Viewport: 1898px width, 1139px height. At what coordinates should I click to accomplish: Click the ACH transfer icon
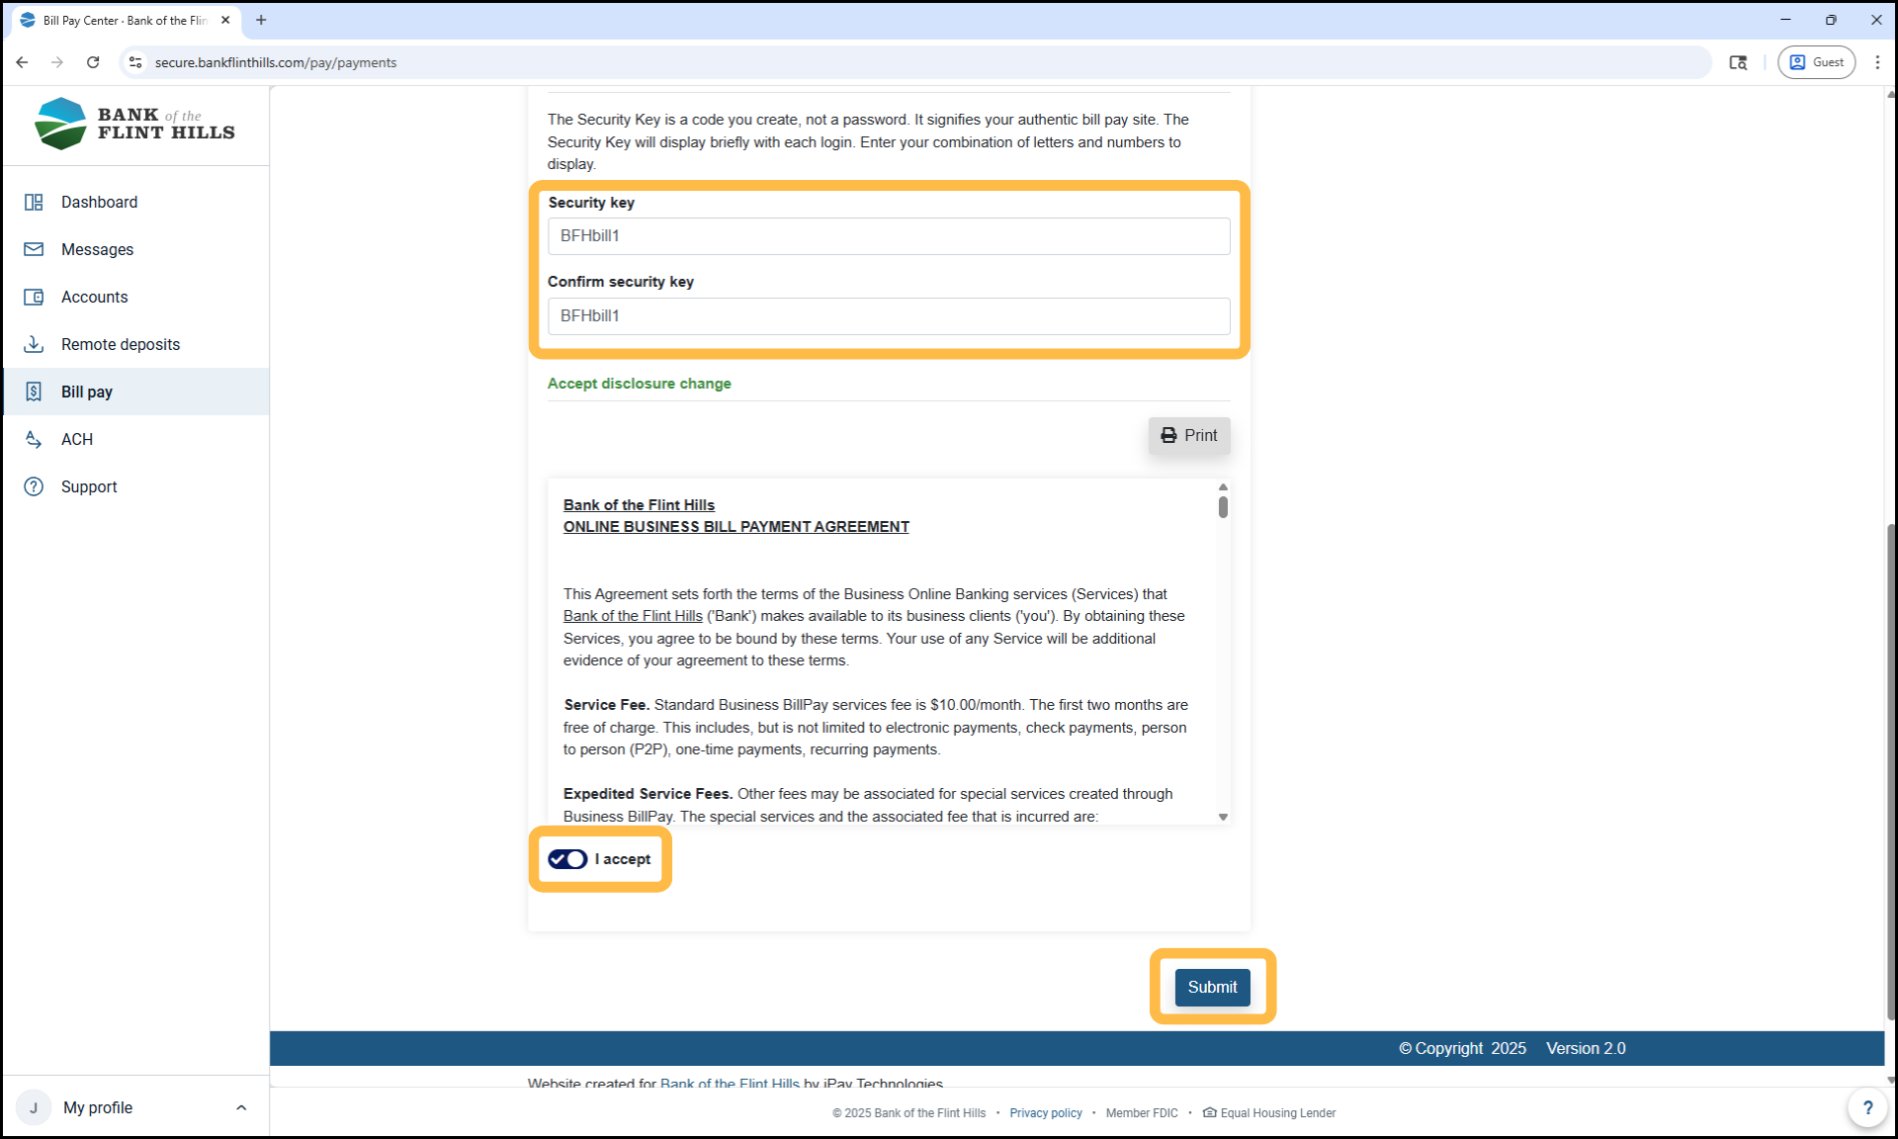pos(34,439)
